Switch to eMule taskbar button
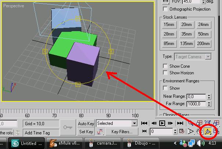This screenshot has width=222, height=149. pos(65,144)
